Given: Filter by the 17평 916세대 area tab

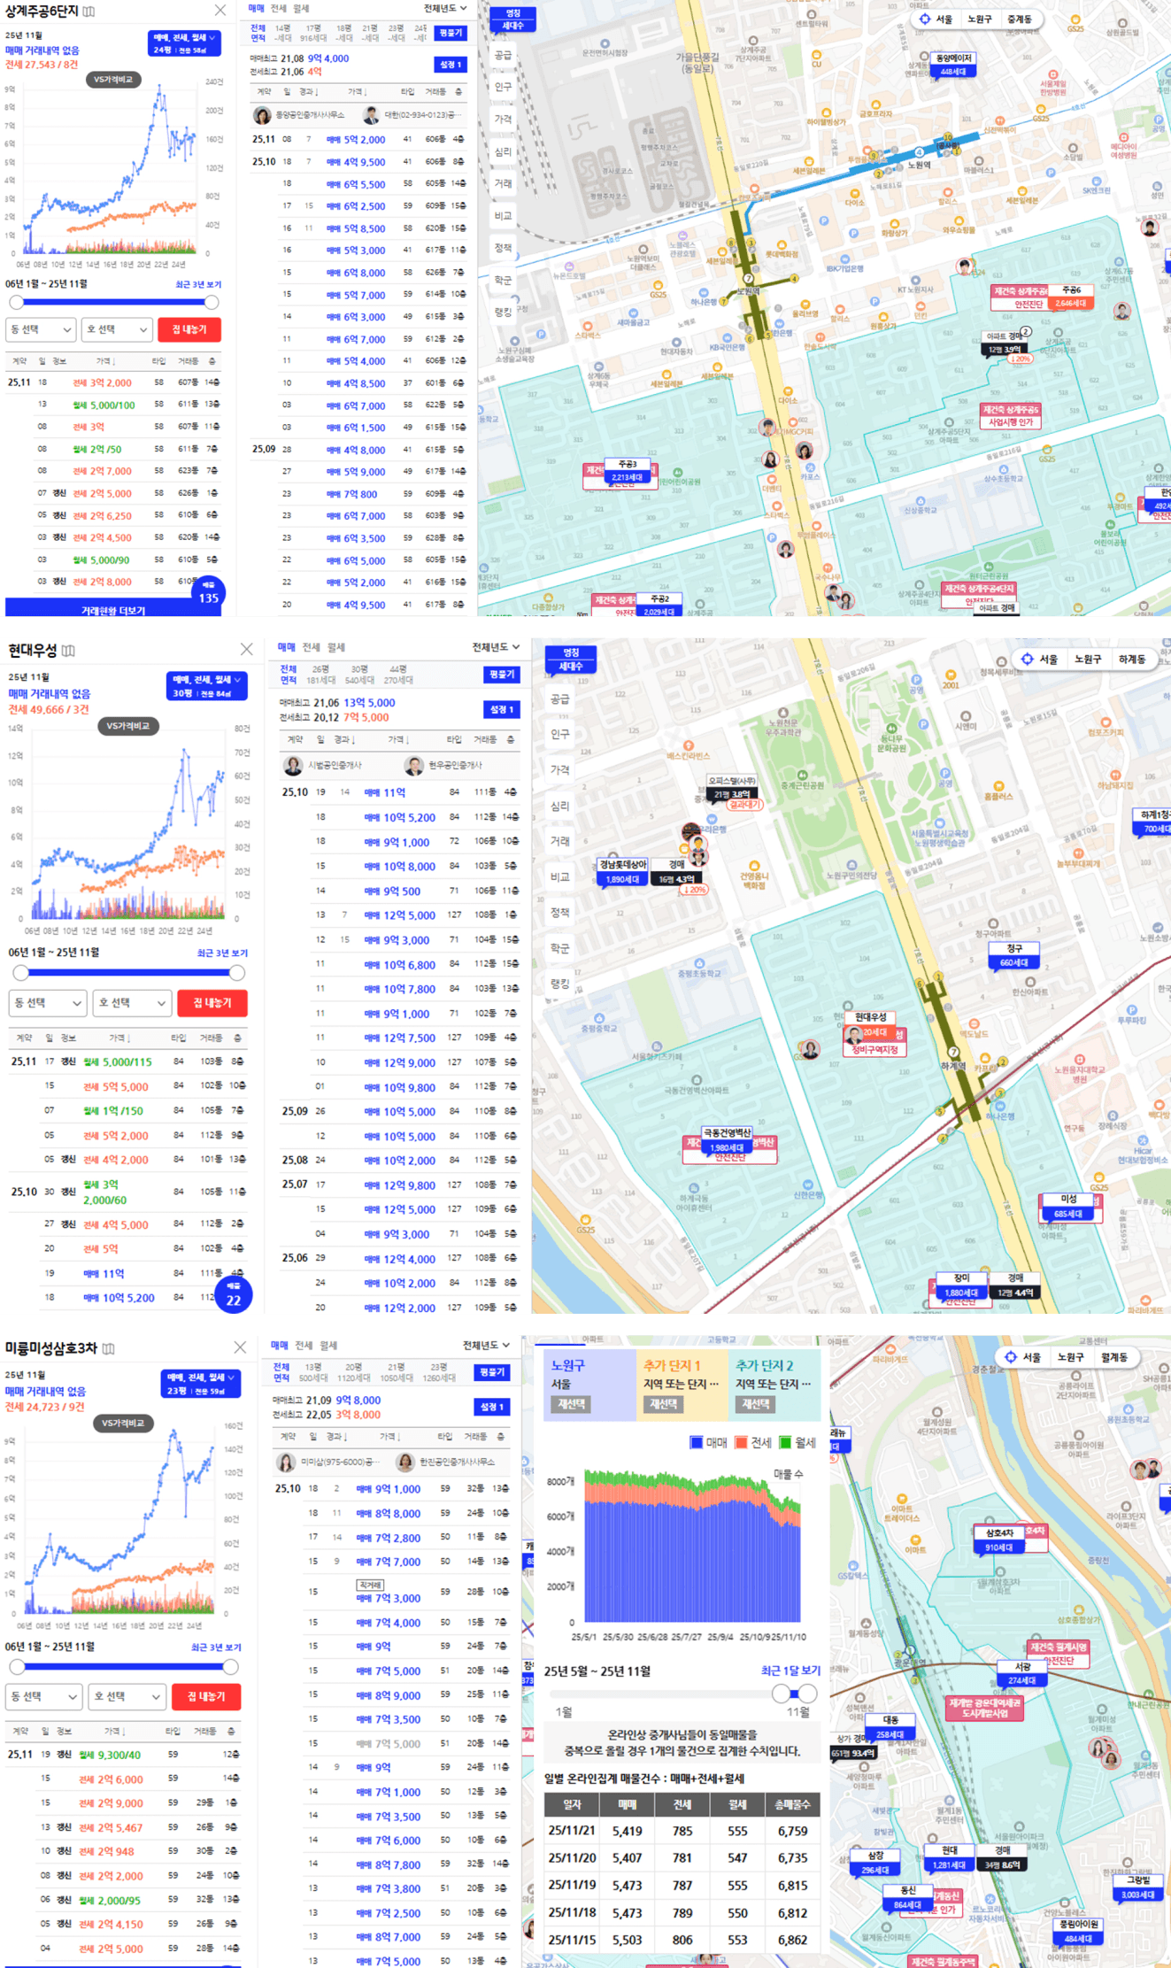Looking at the screenshot, I should pyautogui.click(x=312, y=33).
